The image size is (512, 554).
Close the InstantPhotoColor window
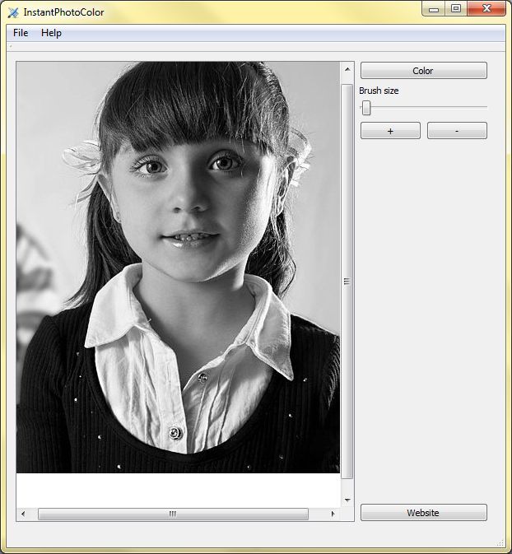tap(486, 8)
